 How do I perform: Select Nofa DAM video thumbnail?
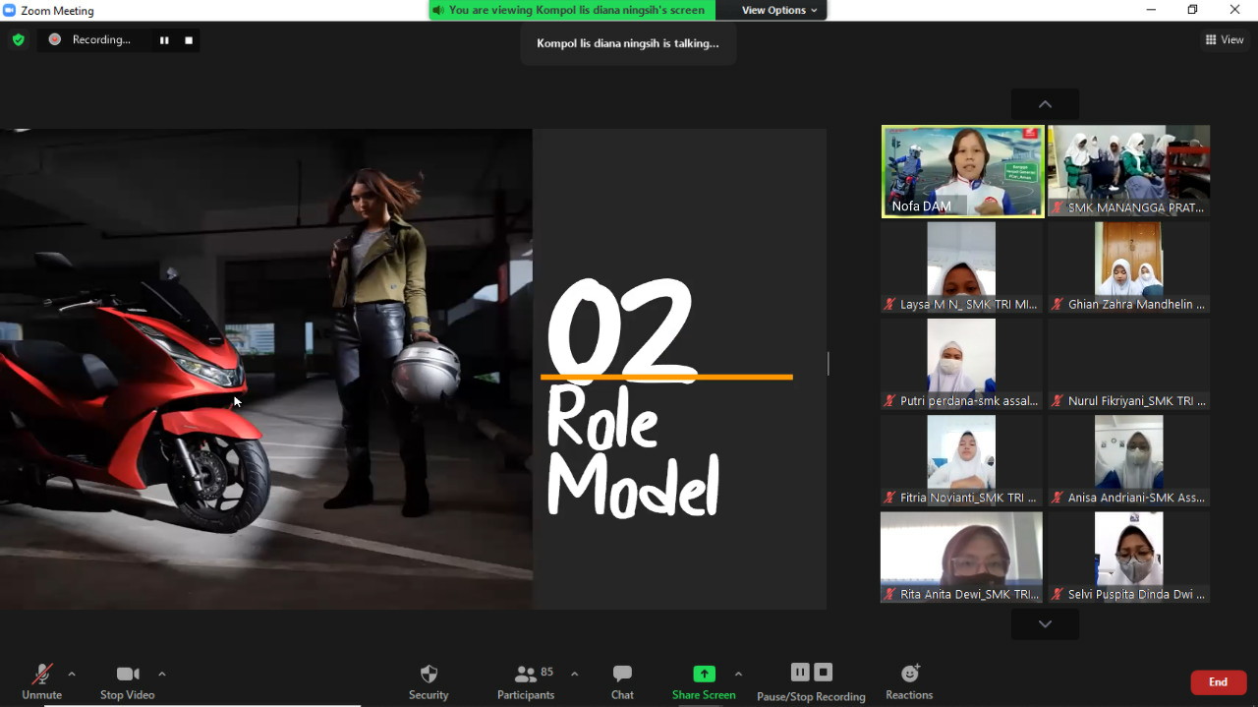tap(962, 171)
